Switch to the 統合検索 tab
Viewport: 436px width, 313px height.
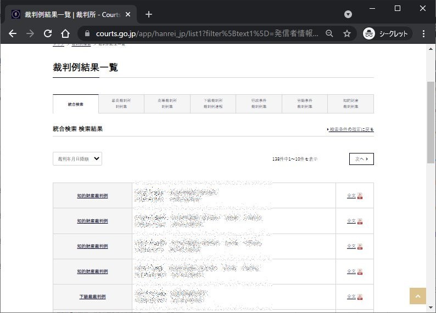coord(76,104)
